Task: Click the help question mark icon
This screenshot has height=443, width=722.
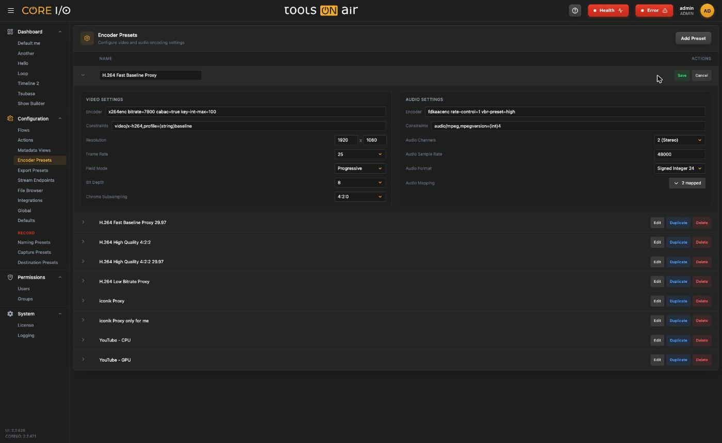Action: pyautogui.click(x=575, y=10)
